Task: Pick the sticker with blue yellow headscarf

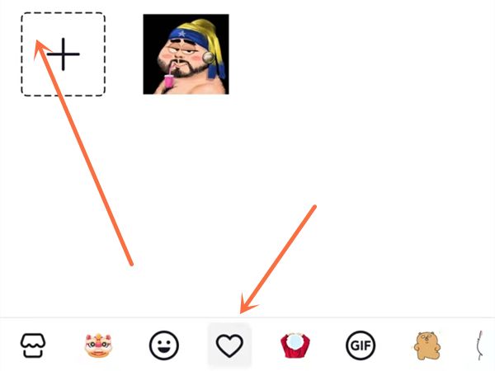Action: coord(186,54)
